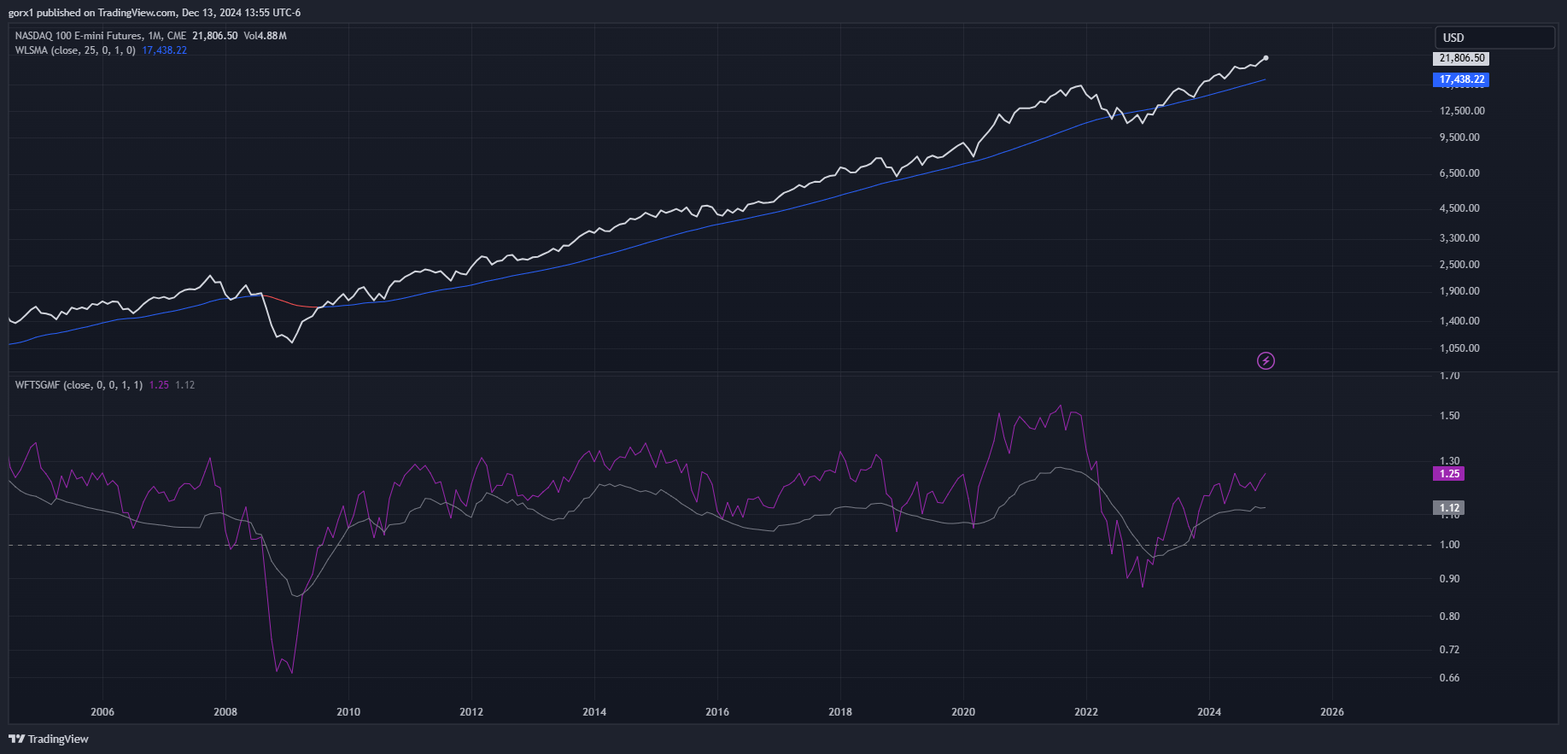Click the 2,500.00 price axis label
1567x754 pixels.
pos(1459,265)
